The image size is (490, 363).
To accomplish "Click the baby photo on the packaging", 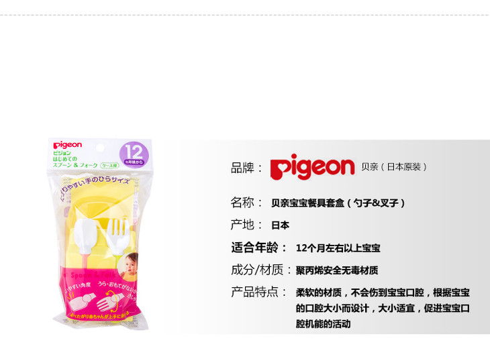I will click(x=130, y=266).
